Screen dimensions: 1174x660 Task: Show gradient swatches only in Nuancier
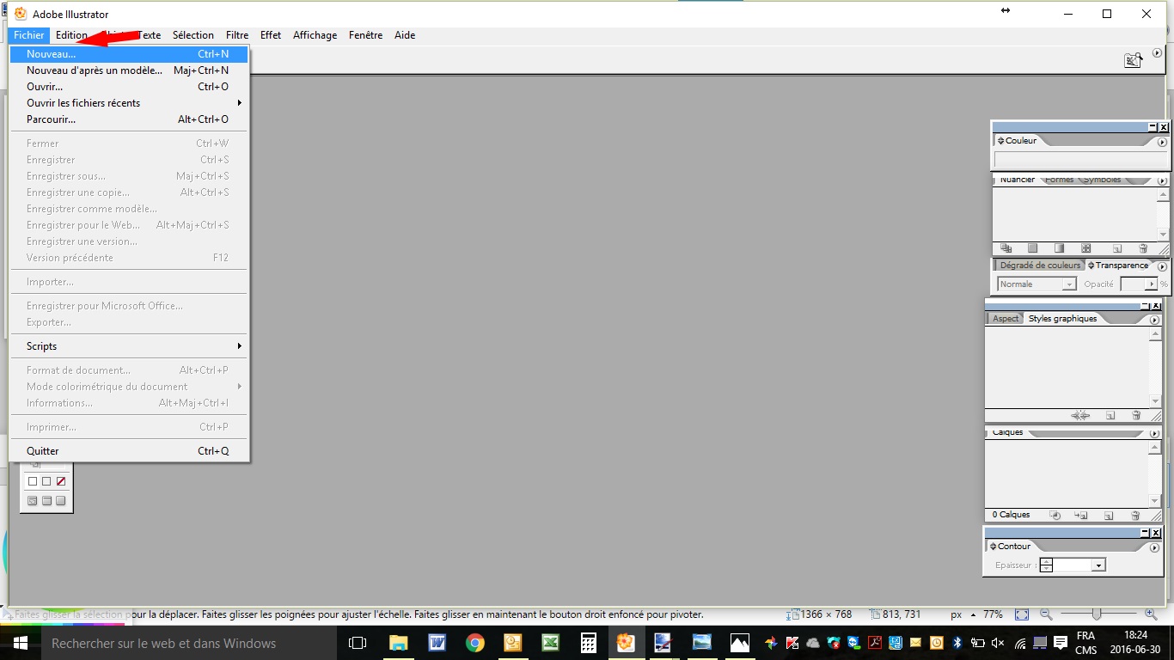(x=1059, y=248)
